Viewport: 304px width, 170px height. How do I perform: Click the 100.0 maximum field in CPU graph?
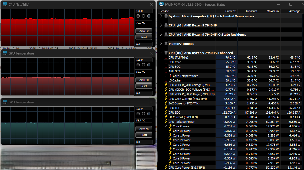(x=143, y=11)
